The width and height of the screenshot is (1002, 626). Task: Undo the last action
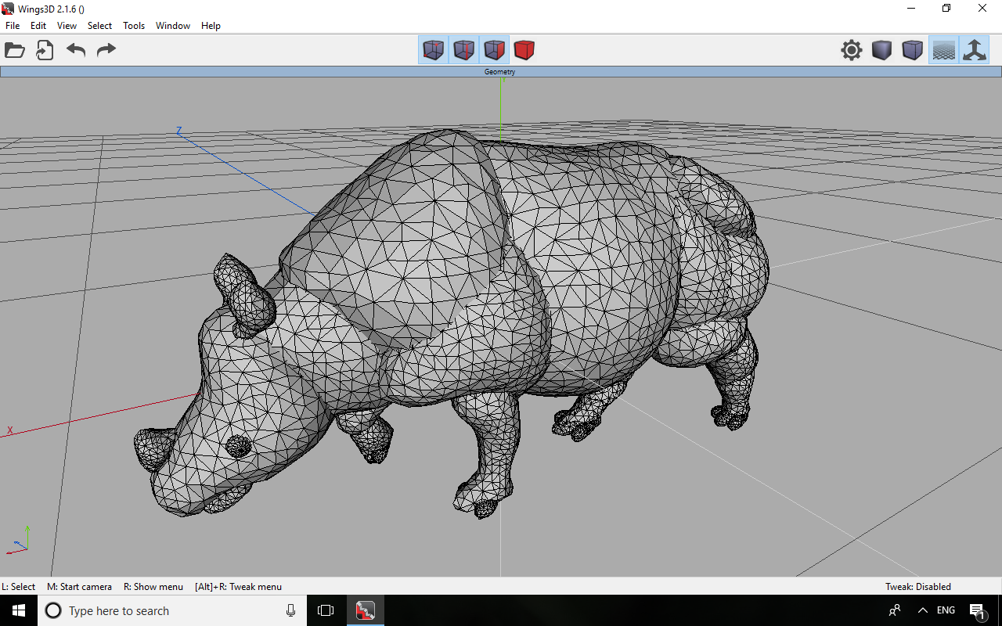coord(75,49)
